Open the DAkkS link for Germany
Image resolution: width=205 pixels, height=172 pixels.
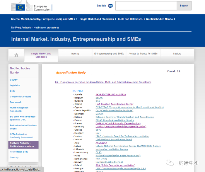click(x=121, y=127)
